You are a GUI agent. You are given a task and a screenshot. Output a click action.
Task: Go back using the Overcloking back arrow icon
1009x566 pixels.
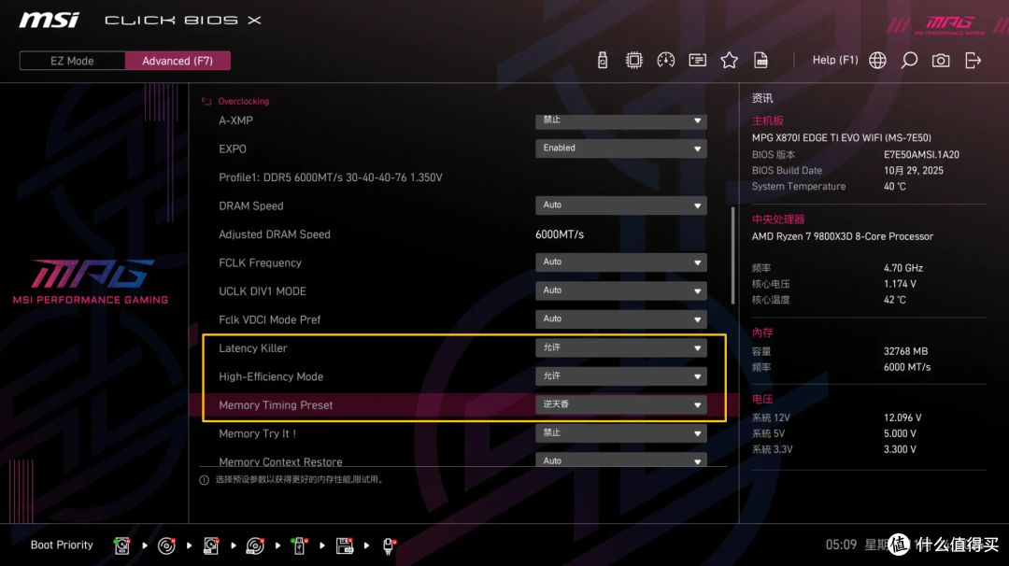point(206,101)
